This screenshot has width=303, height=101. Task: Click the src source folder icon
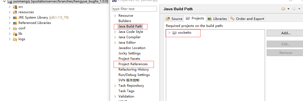(x=15, y=7)
